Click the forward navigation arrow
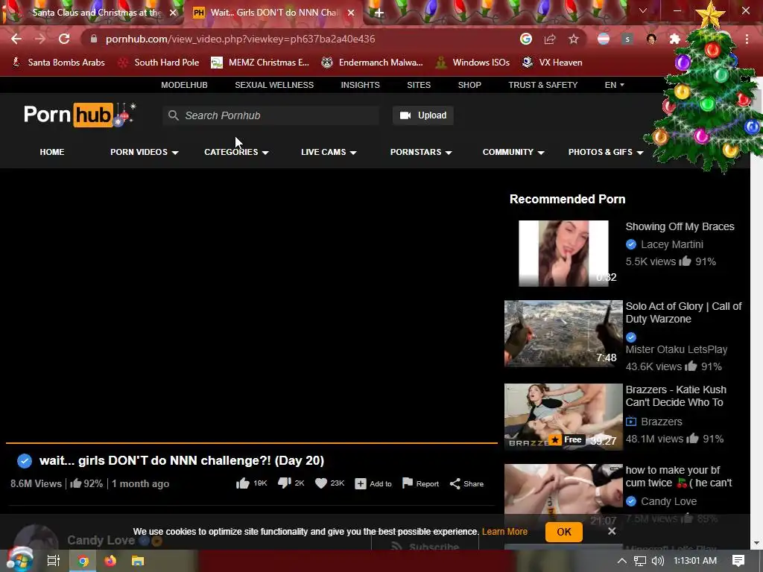 point(40,39)
